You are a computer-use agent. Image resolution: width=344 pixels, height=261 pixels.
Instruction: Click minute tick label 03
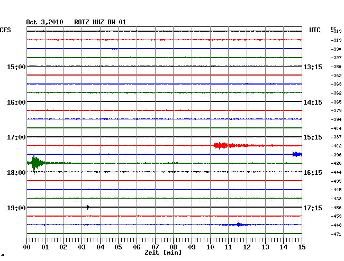82,247
